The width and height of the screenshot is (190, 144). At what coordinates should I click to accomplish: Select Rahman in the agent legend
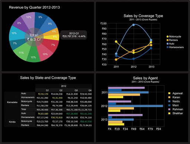(x=176, y=109)
